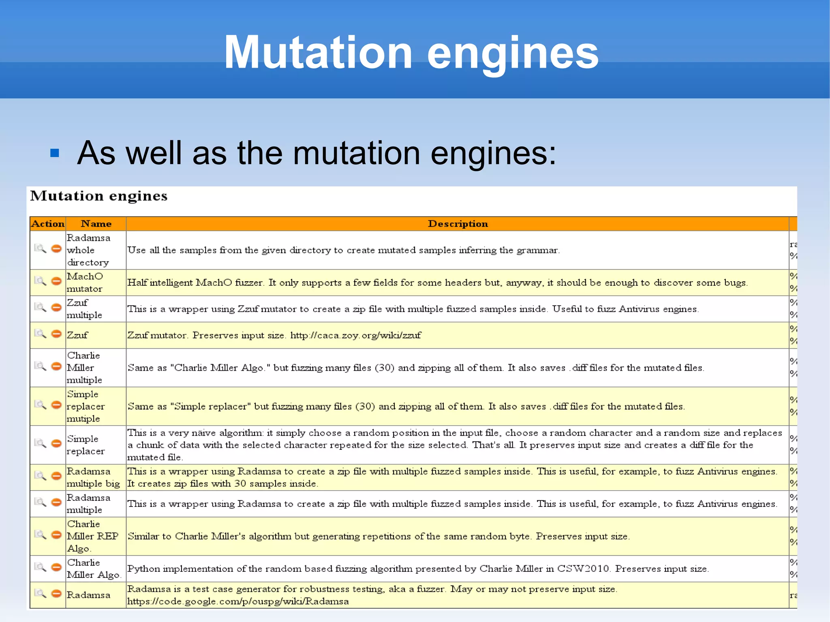Open the code.google.com ouspg Radamsa URL
Screen dimensions: 830x622
coord(238,601)
